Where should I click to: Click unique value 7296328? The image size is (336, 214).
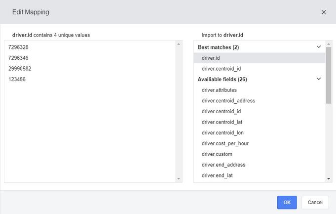click(18, 47)
